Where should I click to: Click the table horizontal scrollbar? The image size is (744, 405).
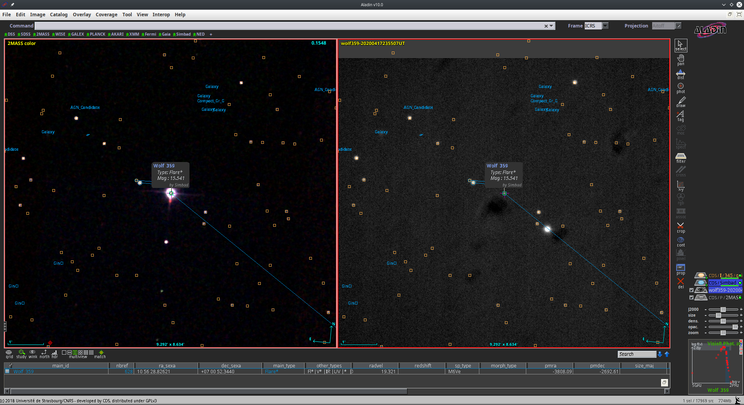[209, 391]
